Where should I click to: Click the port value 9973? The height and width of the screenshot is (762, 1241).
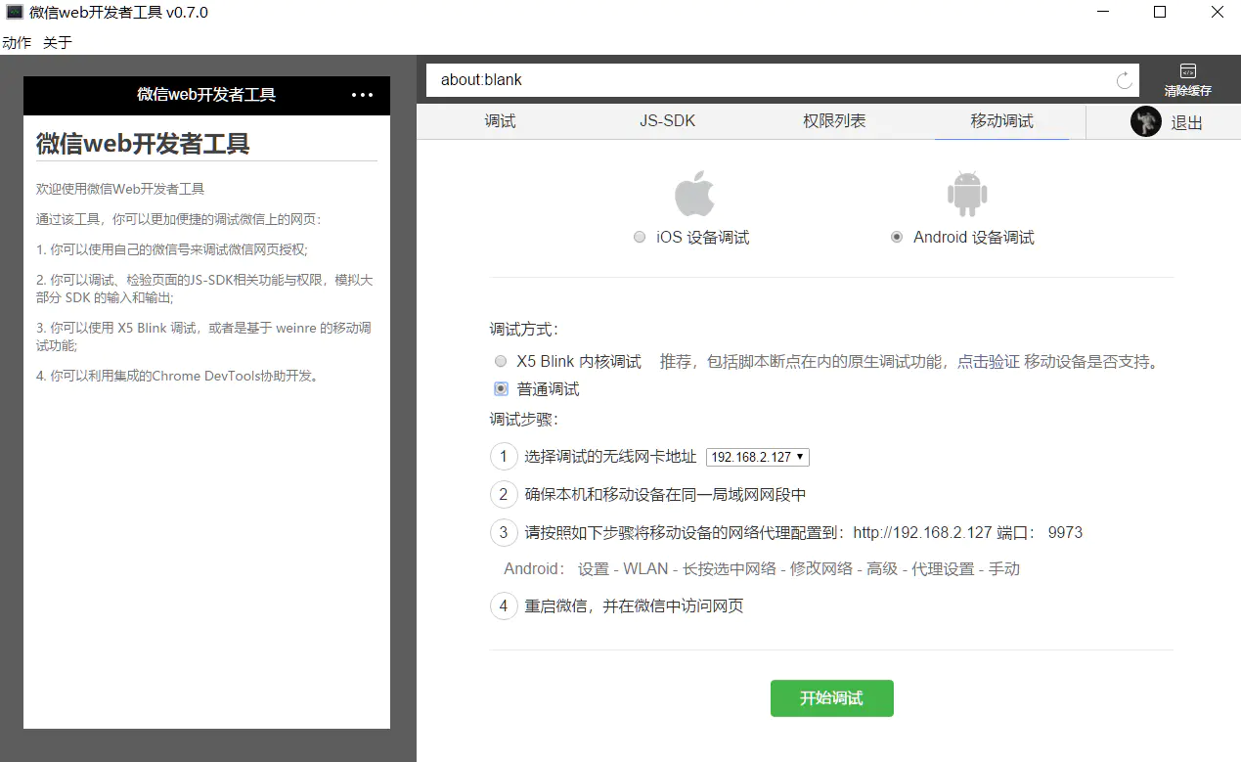pyautogui.click(x=1065, y=533)
